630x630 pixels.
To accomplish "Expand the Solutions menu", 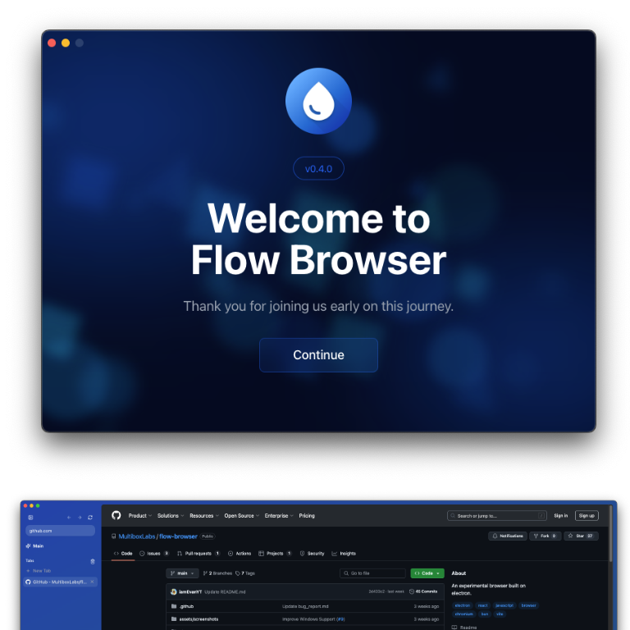I will [171, 515].
